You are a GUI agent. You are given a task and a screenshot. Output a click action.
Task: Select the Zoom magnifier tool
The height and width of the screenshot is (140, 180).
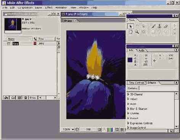click(137, 32)
